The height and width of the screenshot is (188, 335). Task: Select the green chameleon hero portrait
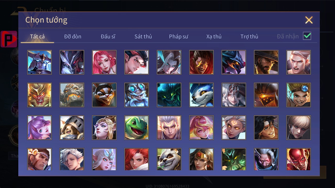coord(137,128)
